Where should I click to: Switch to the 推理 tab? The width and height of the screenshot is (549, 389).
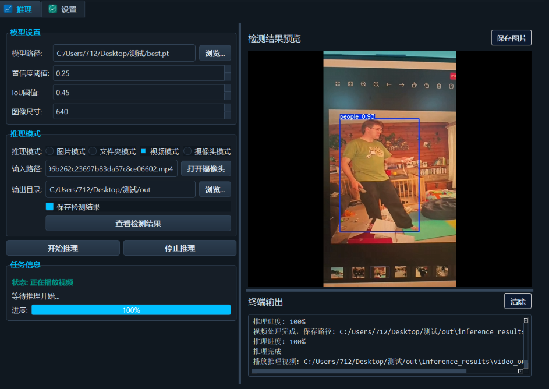20,9
